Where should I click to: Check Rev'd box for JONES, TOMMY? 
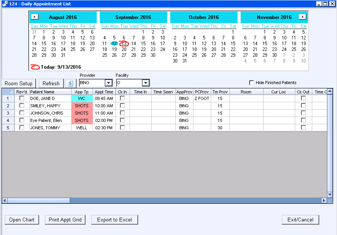(x=22, y=127)
